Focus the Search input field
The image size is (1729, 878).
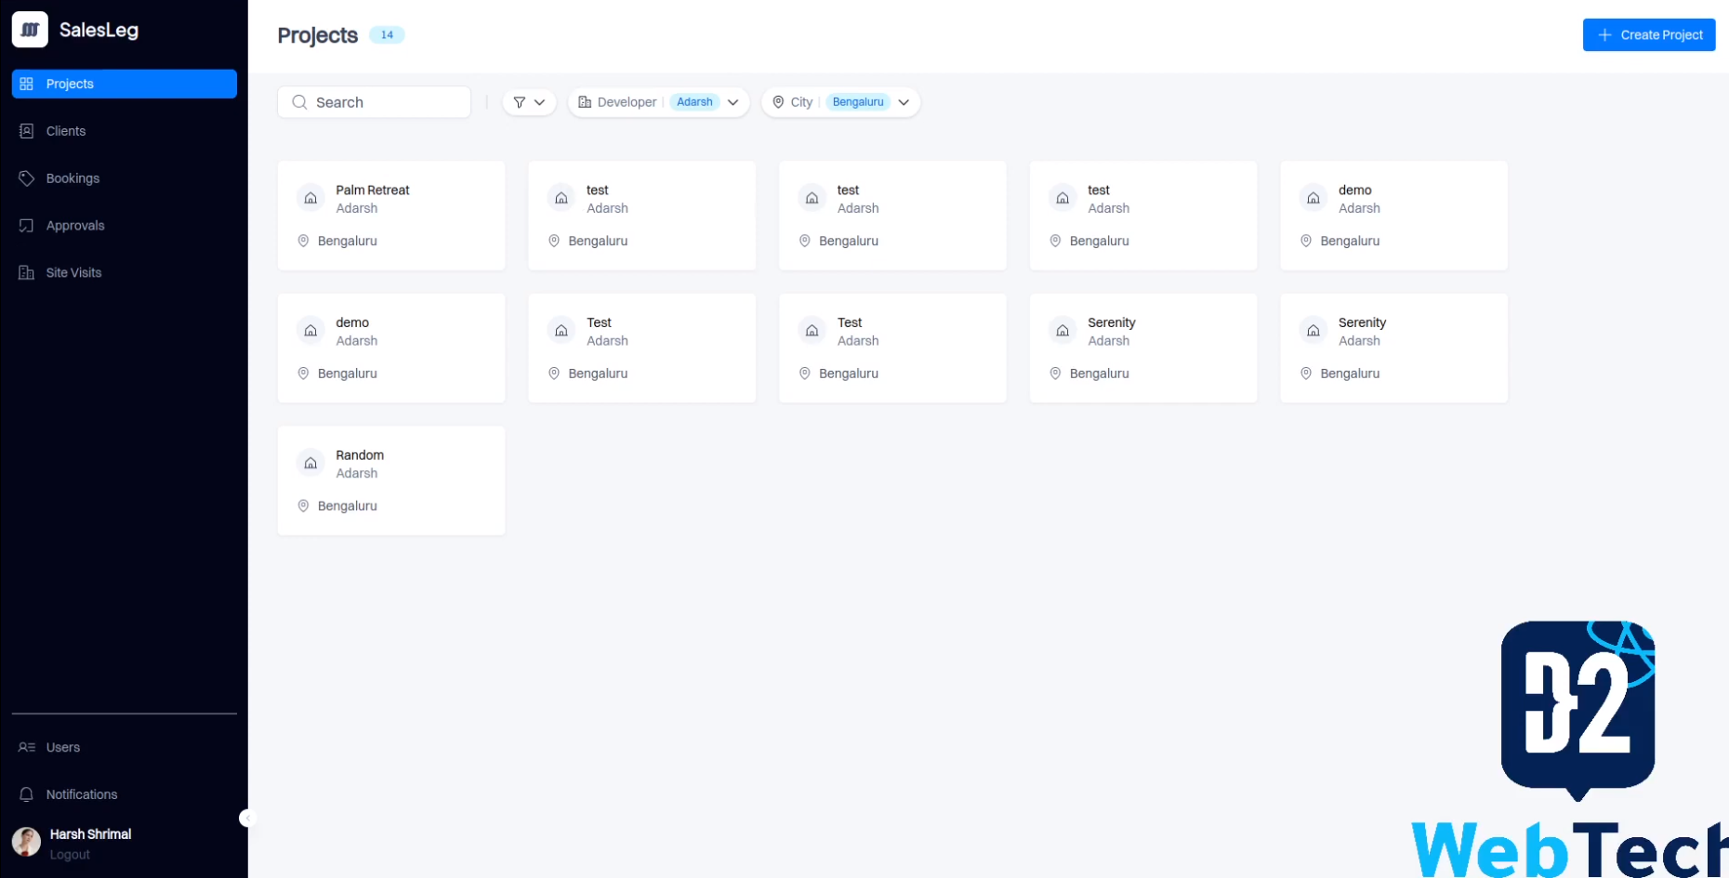[386, 102]
